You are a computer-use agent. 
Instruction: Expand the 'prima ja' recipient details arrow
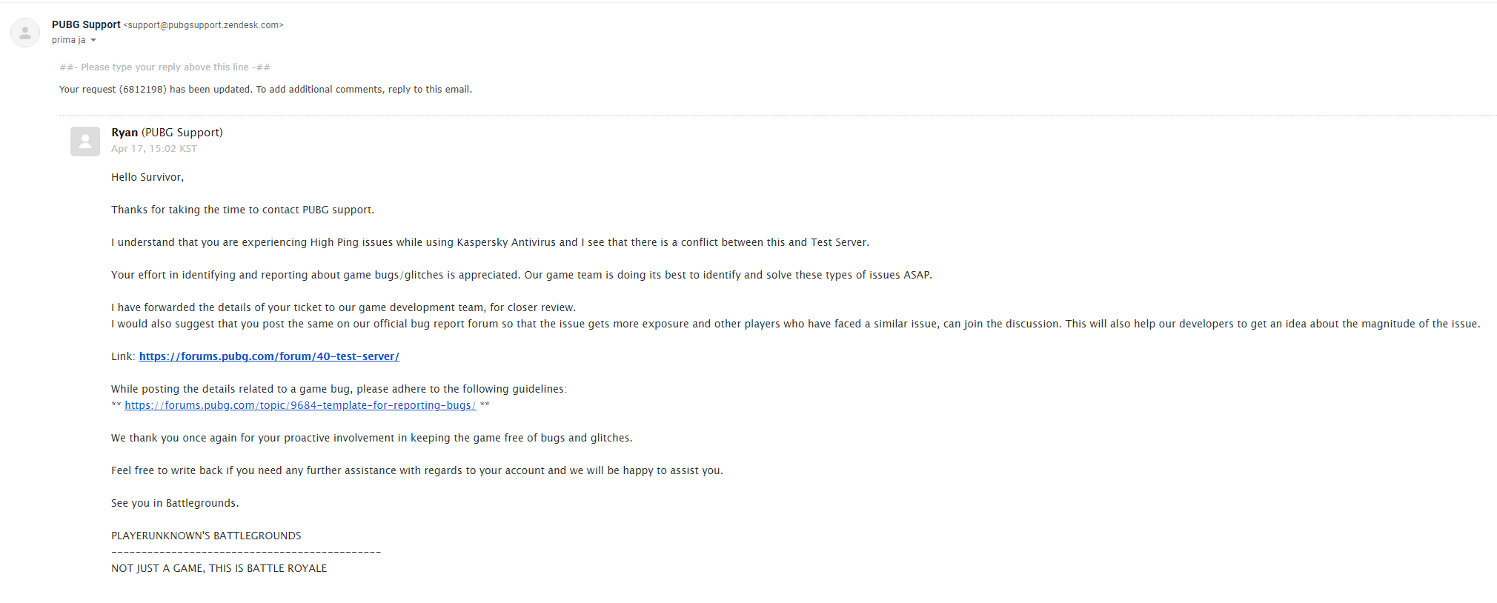[93, 41]
